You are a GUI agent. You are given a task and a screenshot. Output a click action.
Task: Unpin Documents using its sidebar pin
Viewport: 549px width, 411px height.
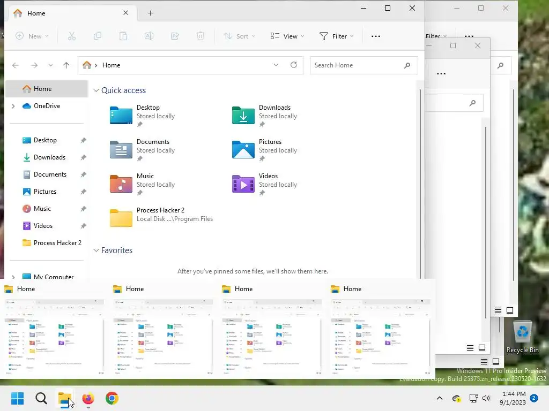click(x=83, y=174)
